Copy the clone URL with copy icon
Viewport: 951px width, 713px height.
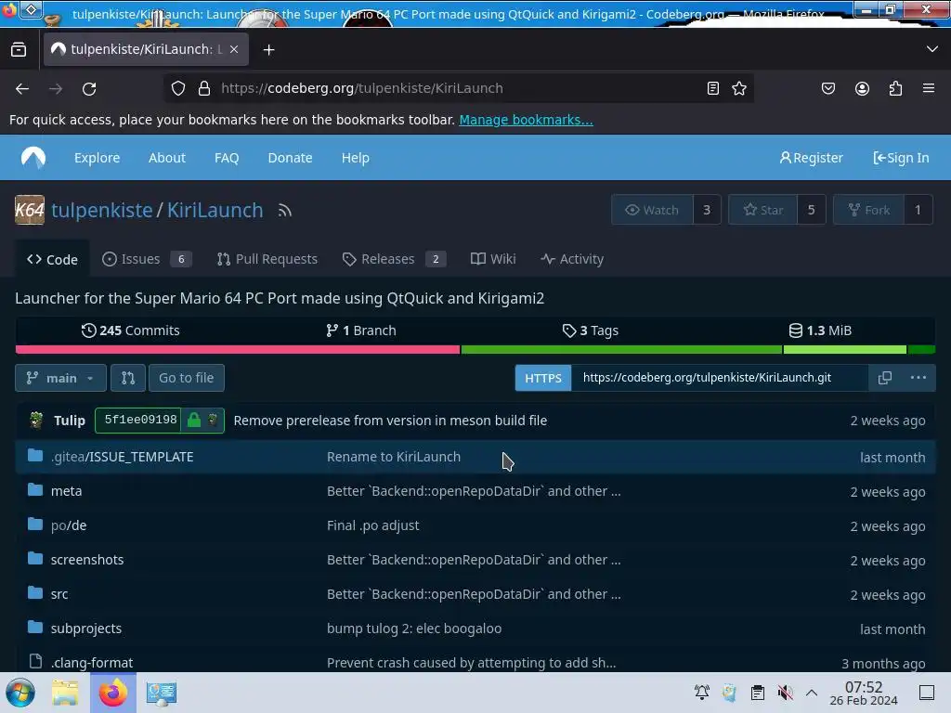pos(885,378)
